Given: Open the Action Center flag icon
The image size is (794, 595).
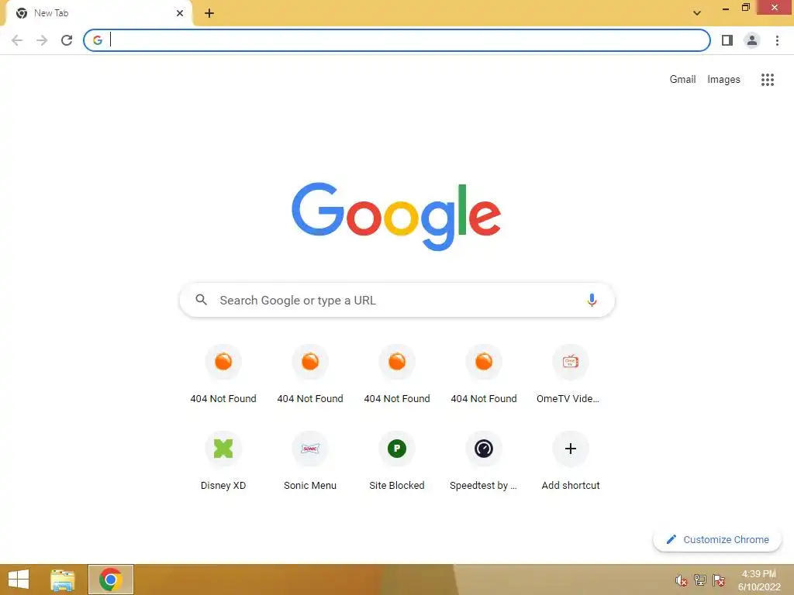Looking at the screenshot, I should point(719,580).
